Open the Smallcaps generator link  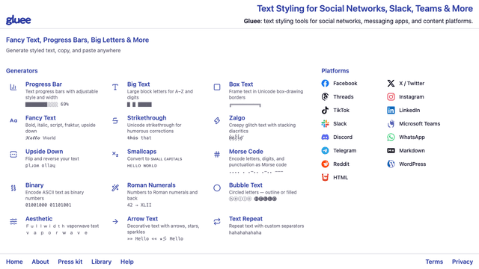coord(141,151)
